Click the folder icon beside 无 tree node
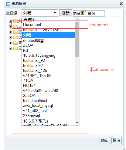The height and width of the screenshot is (150, 126). click(x=15, y=48)
